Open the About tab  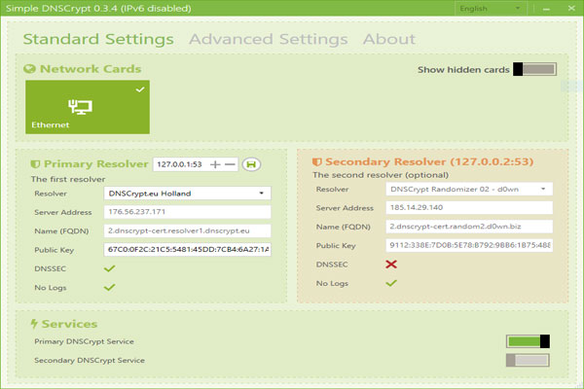(388, 40)
